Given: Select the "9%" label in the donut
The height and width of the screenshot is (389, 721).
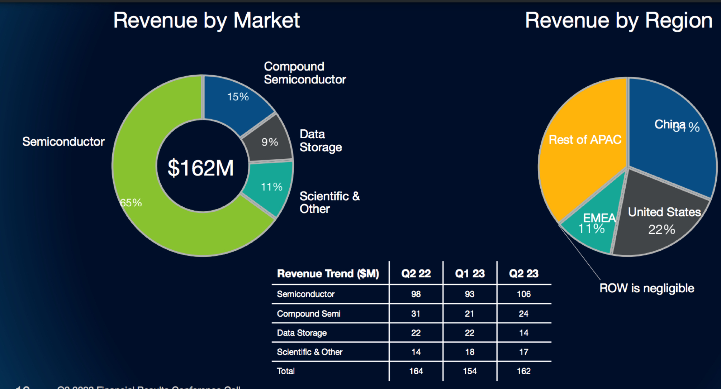Looking at the screenshot, I should (x=270, y=142).
